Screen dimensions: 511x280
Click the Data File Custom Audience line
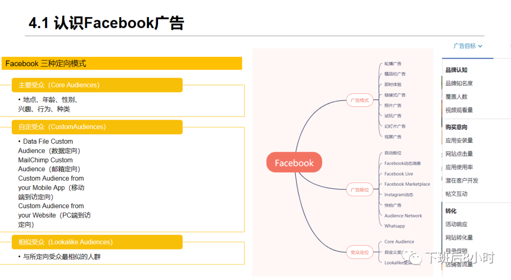pyautogui.click(x=49, y=146)
